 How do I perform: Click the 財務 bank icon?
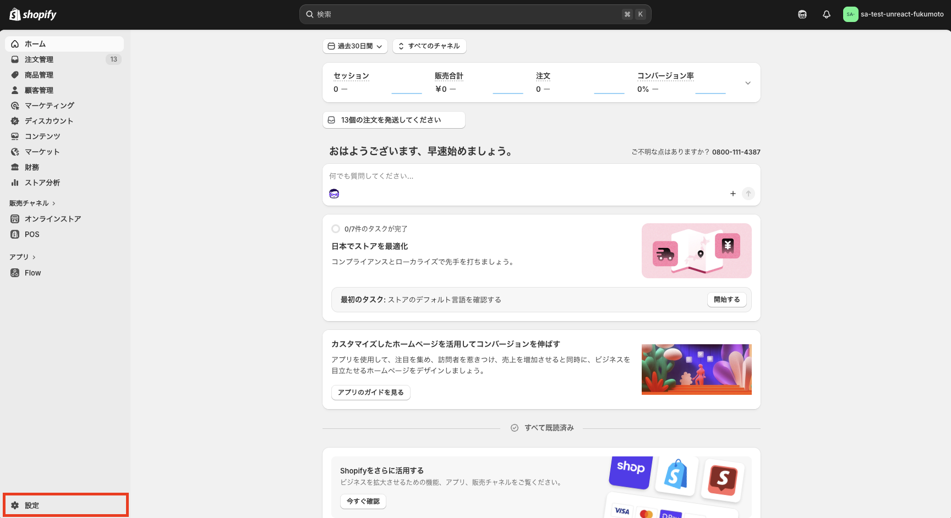click(x=15, y=167)
